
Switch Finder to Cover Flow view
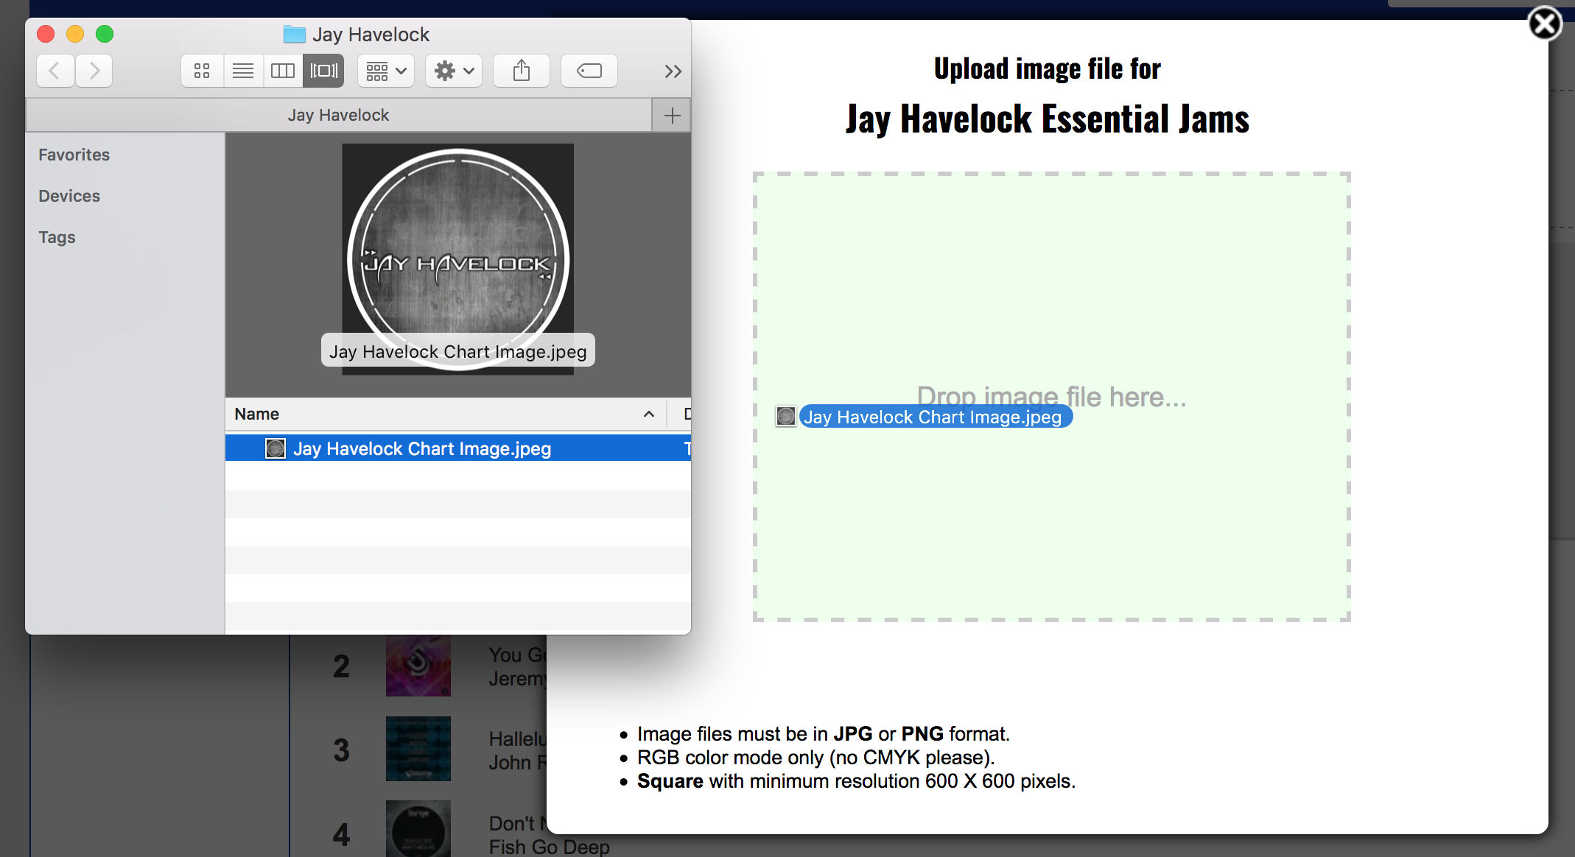324,71
